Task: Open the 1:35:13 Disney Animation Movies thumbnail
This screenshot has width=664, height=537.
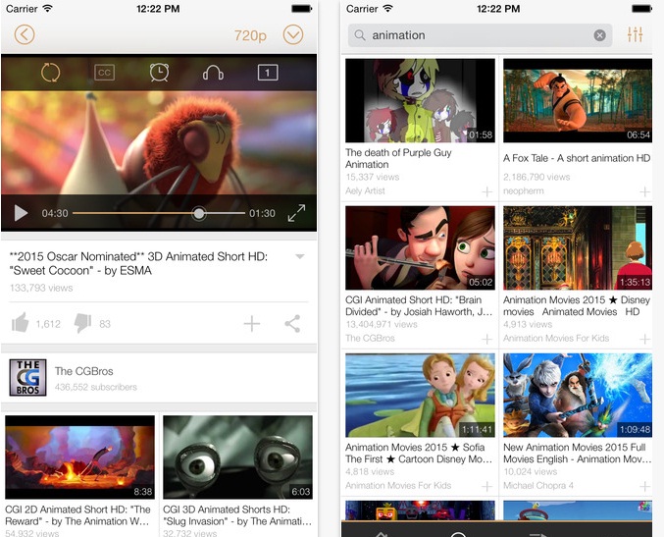Action: pos(578,248)
